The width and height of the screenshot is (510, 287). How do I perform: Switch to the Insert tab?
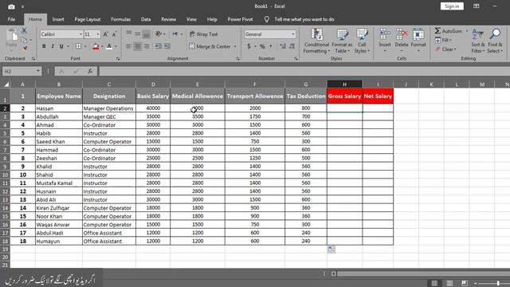click(58, 19)
